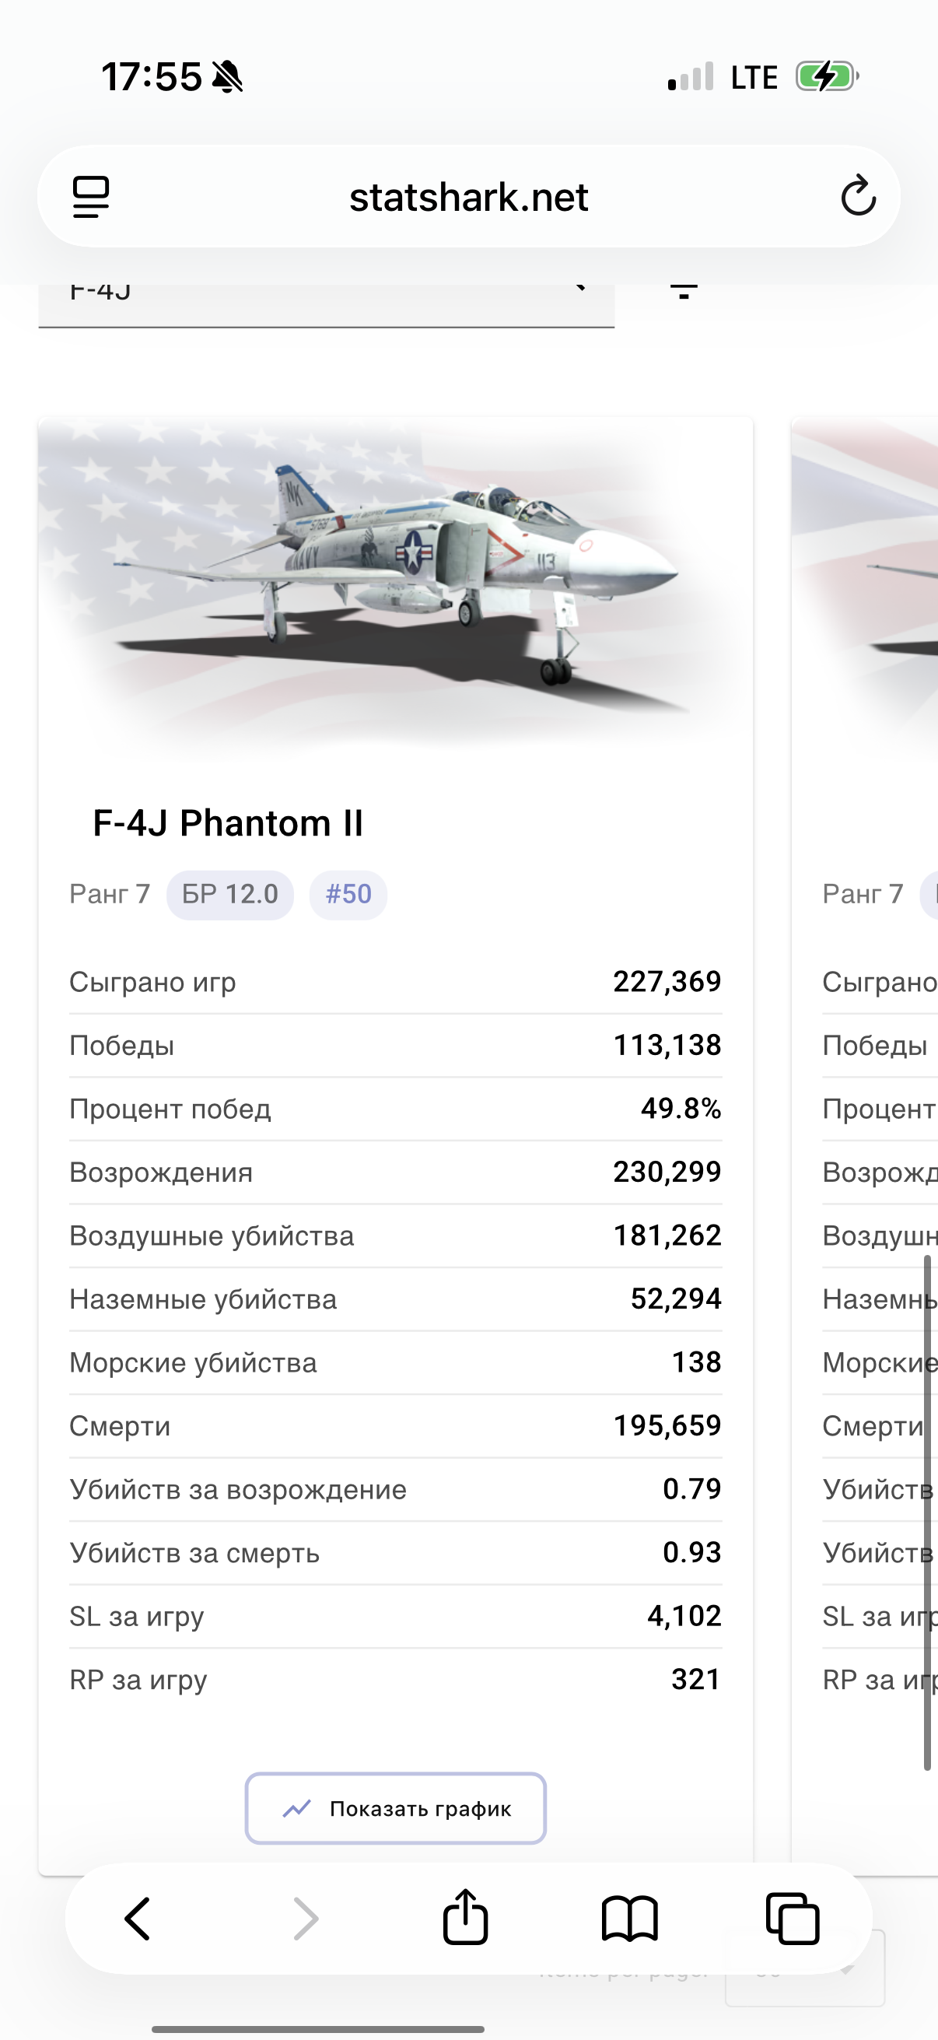Tap the #50 rank chip
This screenshot has width=938, height=2040.
pos(348,895)
